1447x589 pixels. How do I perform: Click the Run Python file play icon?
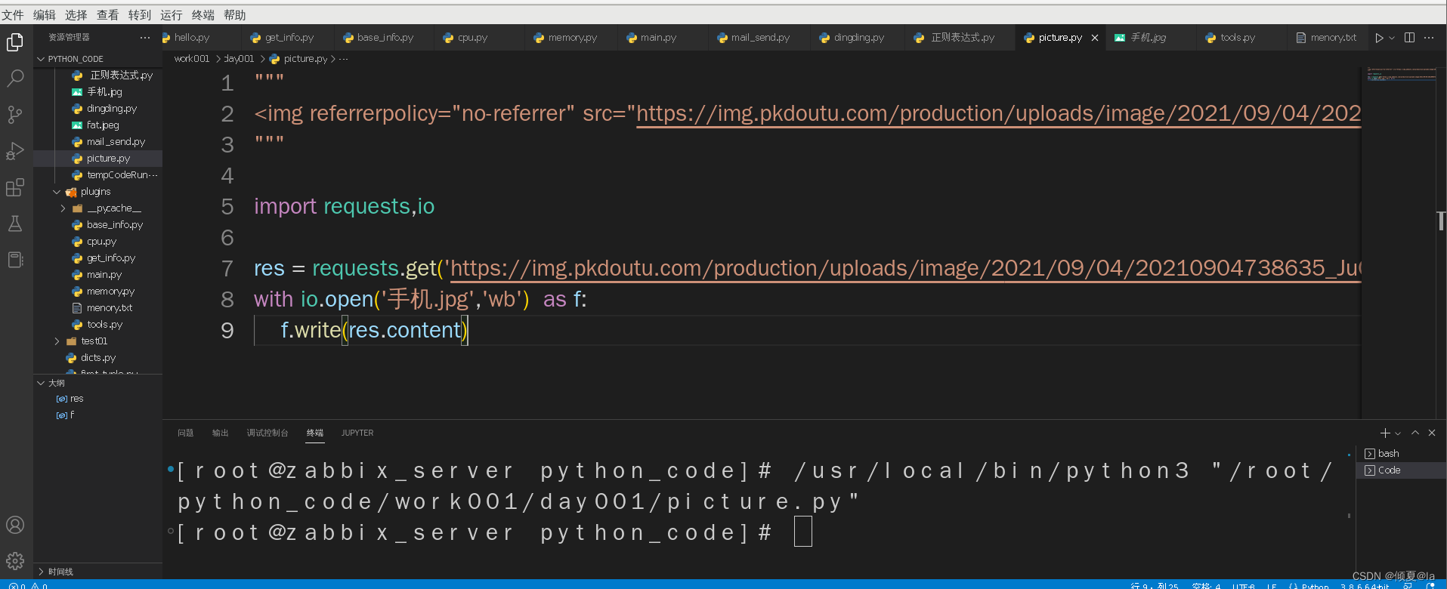click(1379, 38)
